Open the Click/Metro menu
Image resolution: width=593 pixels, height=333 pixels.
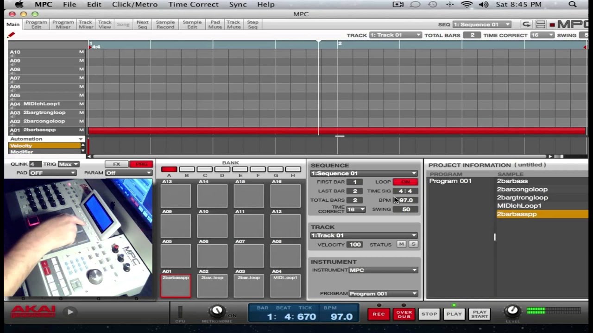click(135, 5)
